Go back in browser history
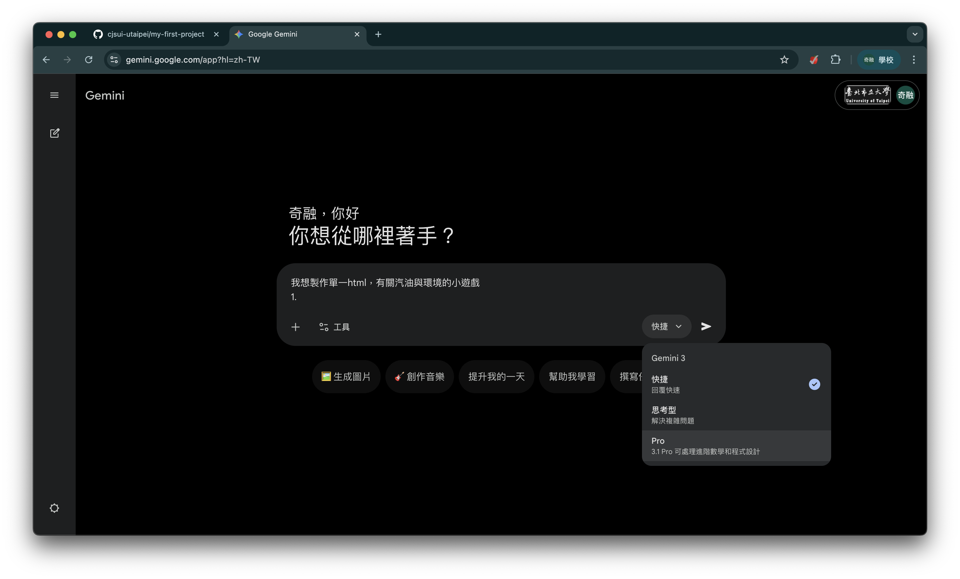 (x=46, y=60)
